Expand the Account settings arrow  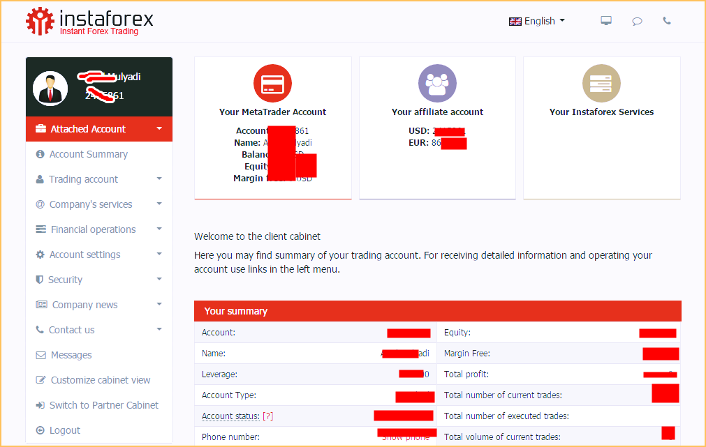coord(159,254)
